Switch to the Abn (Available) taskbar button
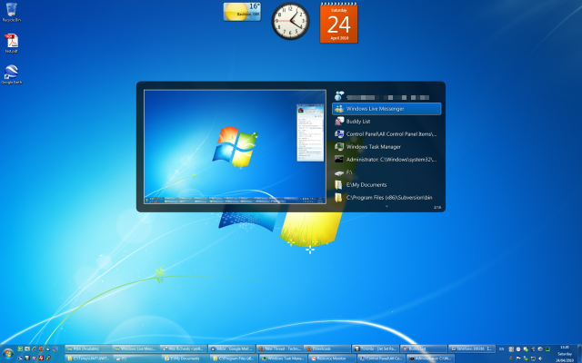This screenshot has width=582, height=363. point(88,348)
